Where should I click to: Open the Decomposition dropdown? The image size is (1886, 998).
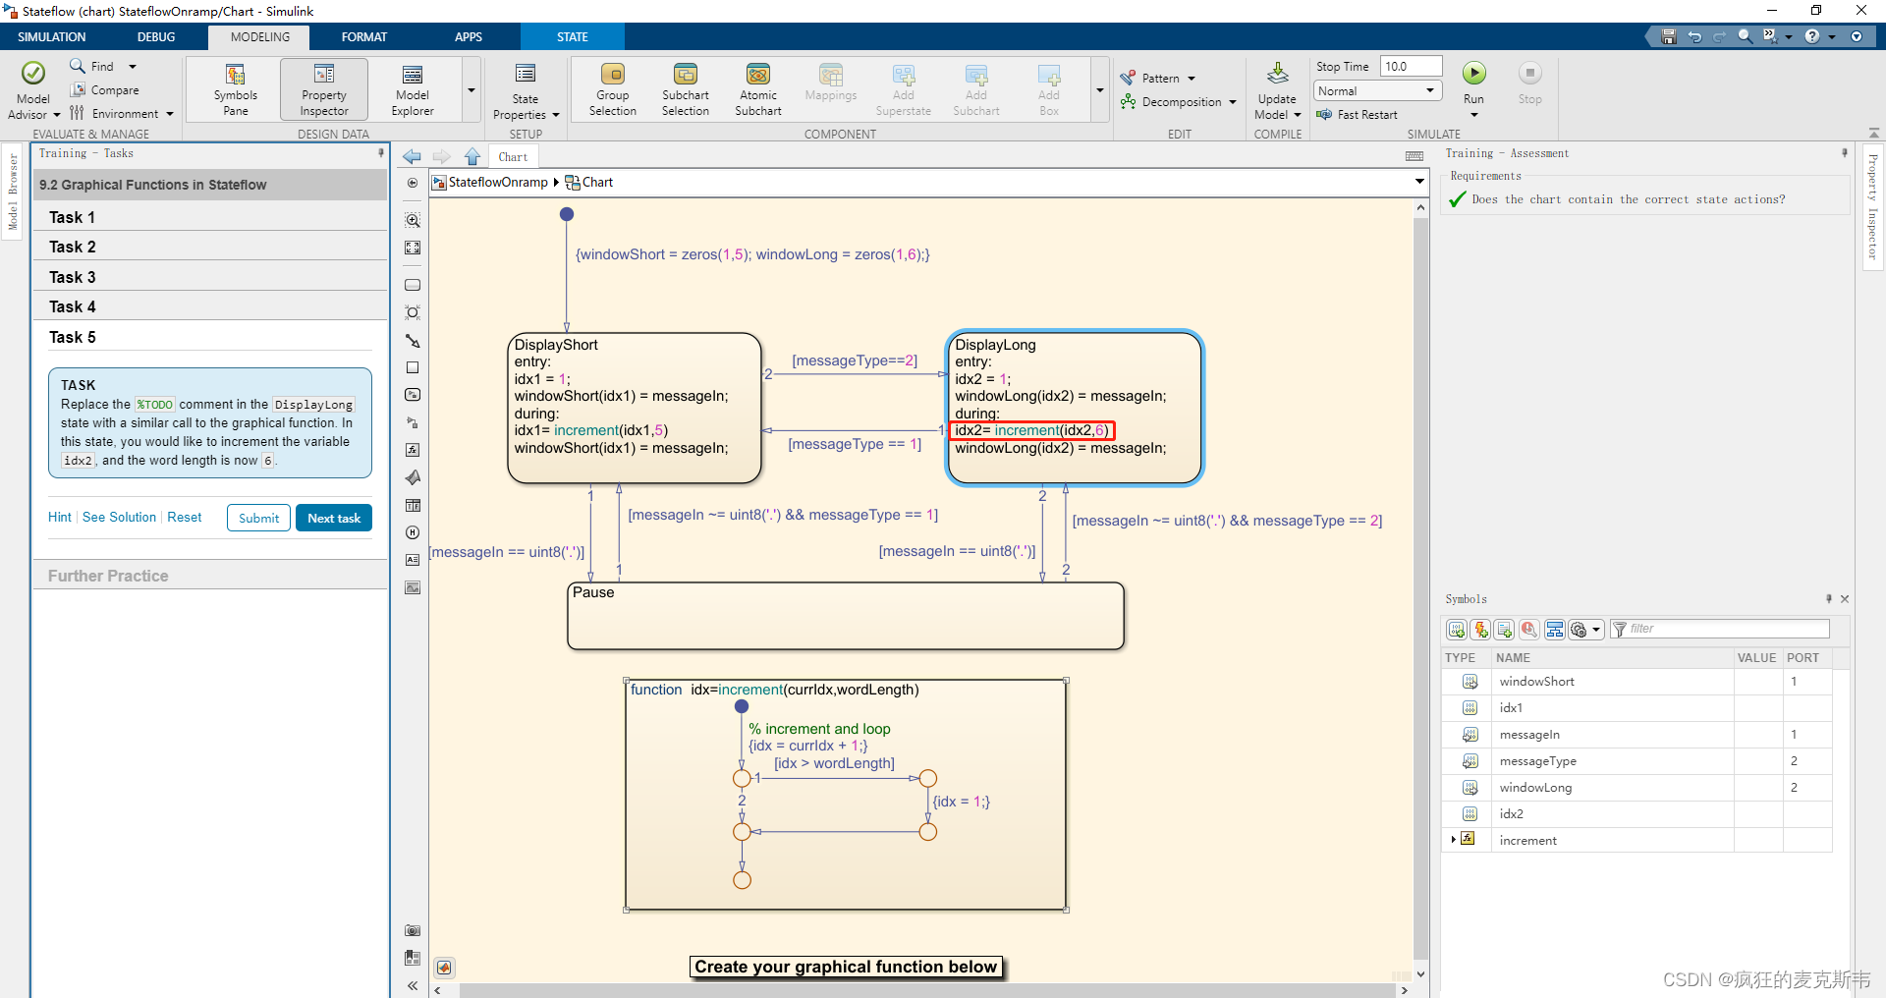(x=1180, y=102)
